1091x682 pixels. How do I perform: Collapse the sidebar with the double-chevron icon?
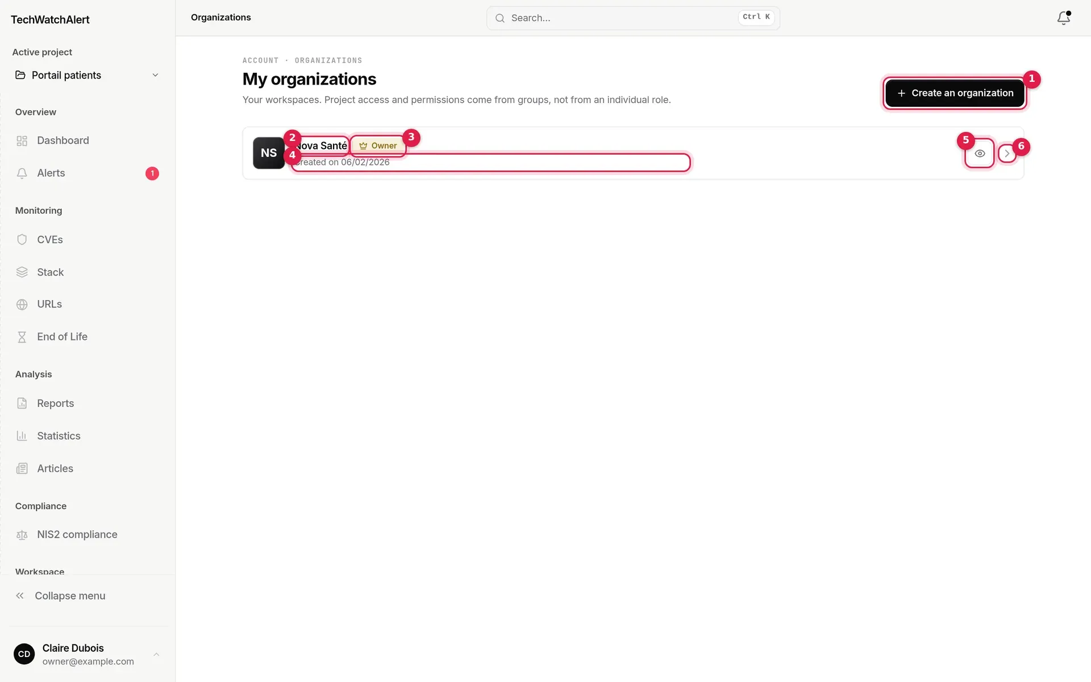(x=20, y=596)
